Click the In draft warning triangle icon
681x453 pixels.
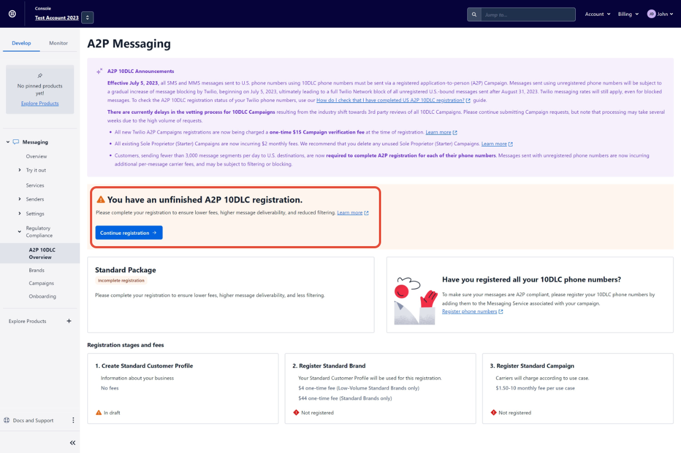pyautogui.click(x=99, y=413)
